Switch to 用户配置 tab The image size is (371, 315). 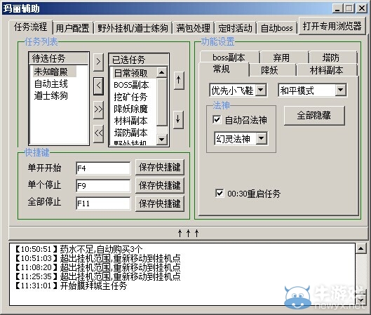click(72, 28)
